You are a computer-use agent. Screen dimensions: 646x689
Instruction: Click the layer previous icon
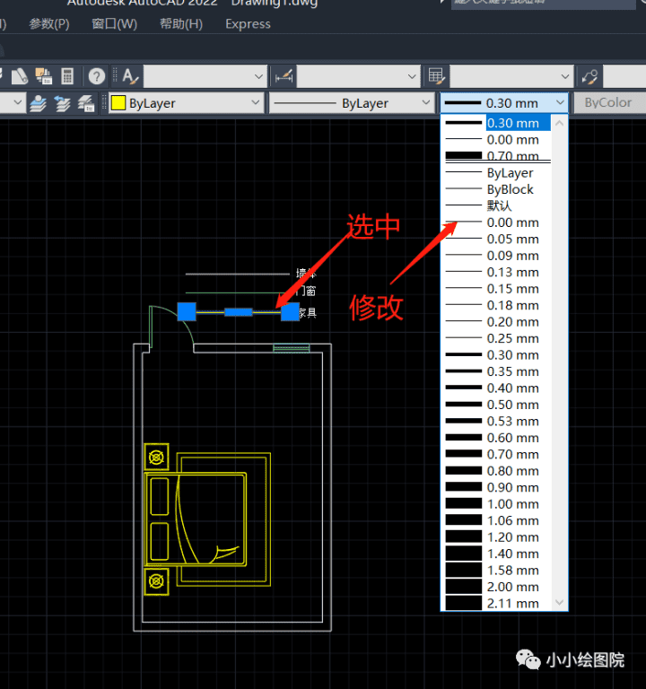[x=62, y=103]
